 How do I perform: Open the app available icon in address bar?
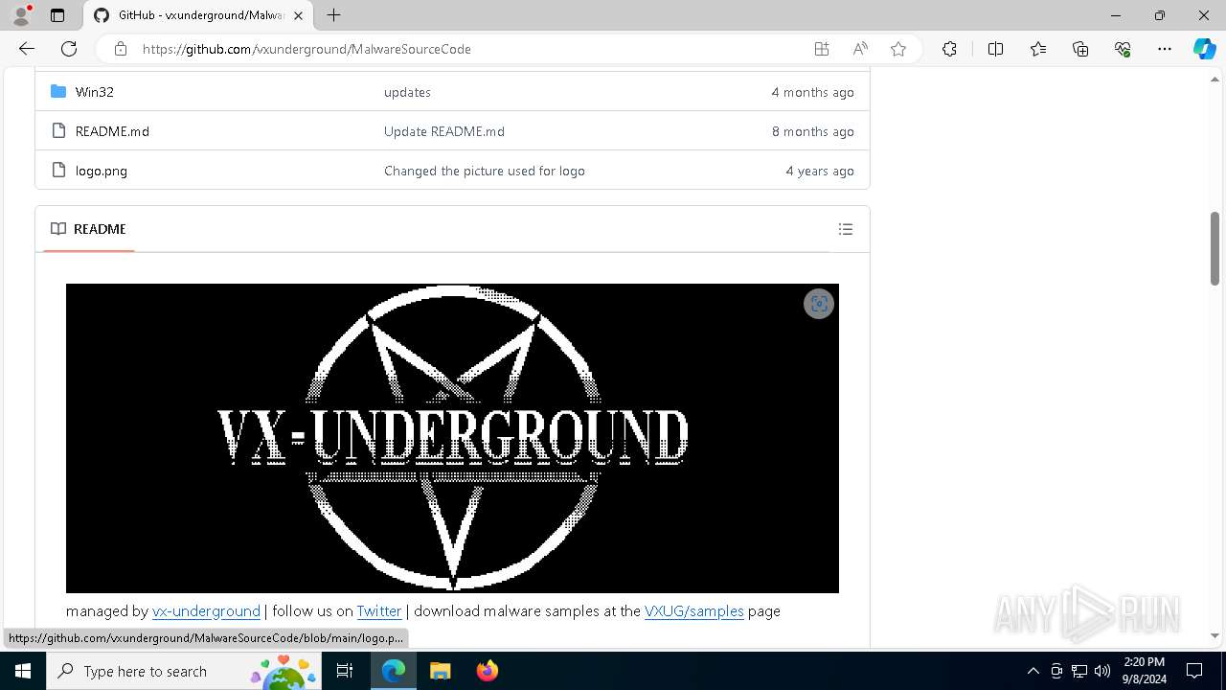(822, 49)
